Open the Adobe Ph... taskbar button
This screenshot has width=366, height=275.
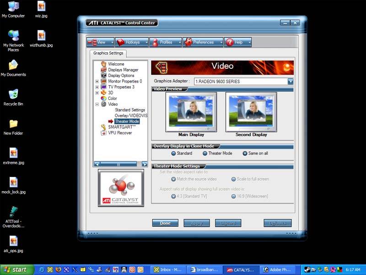tap(277, 269)
